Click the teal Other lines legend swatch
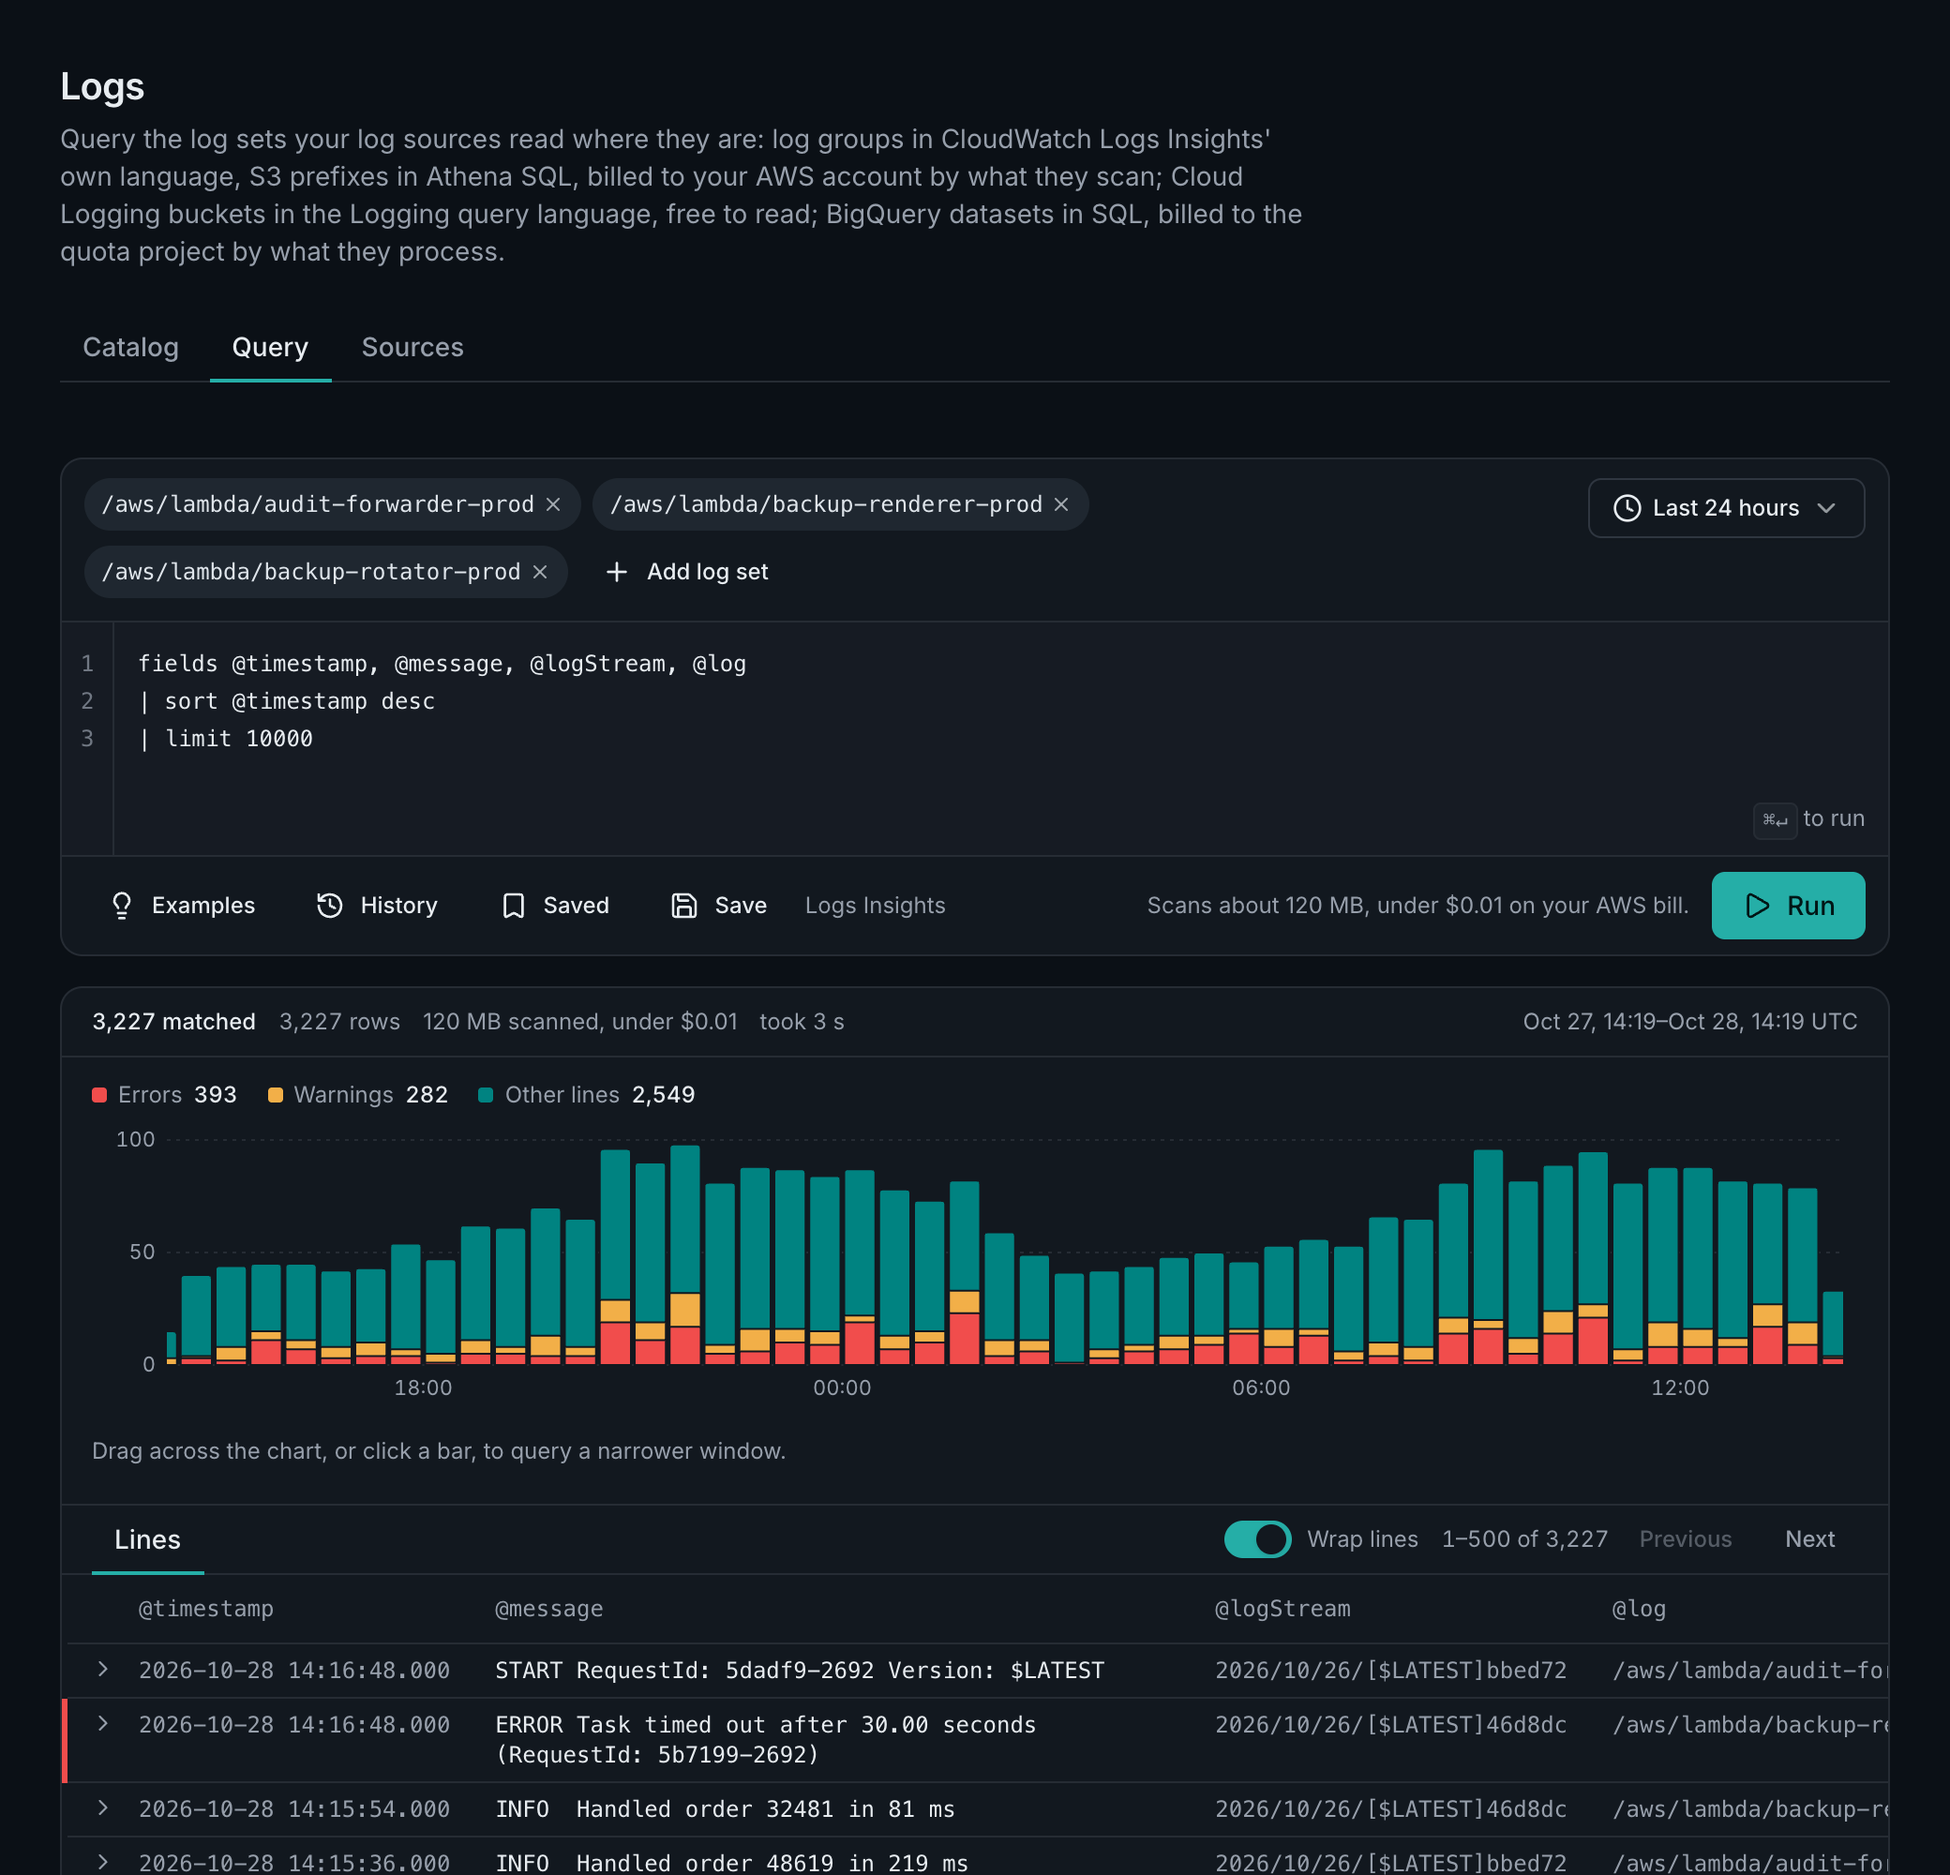The height and width of the screenshot is (1875, 1950). coord(486,1095)
